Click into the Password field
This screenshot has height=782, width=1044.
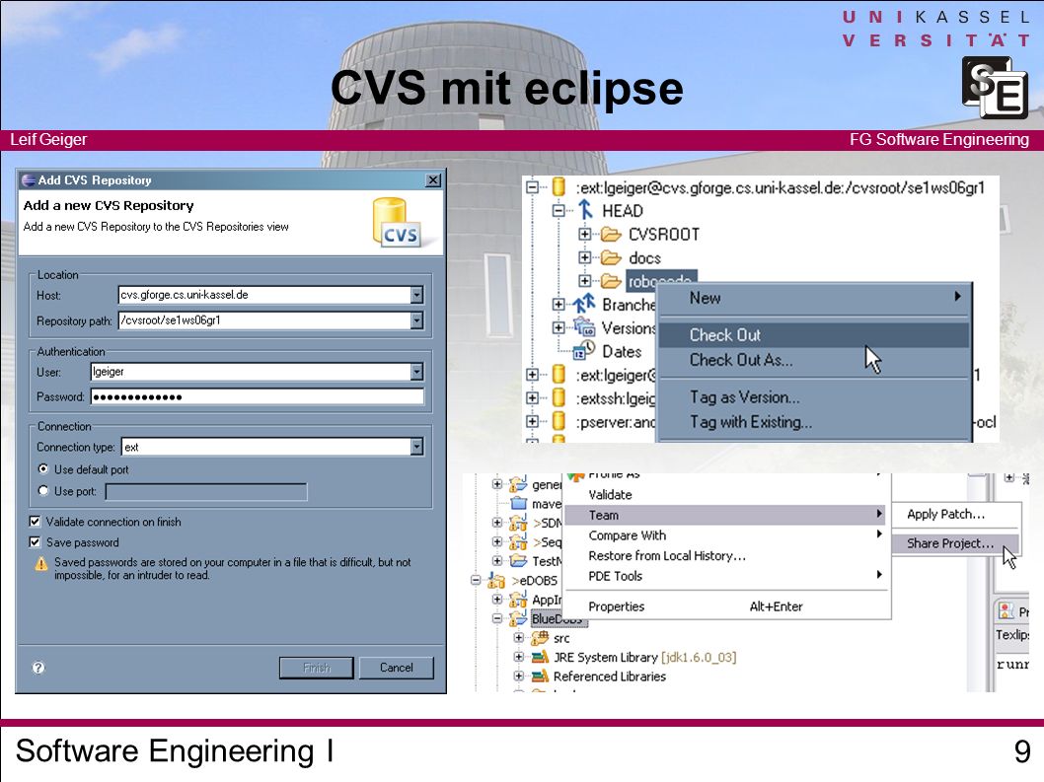(257, 397)
